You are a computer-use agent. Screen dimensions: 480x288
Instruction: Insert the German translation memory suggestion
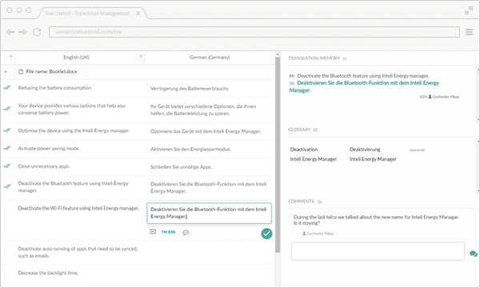pyautogui.click(x=364, y=86)
